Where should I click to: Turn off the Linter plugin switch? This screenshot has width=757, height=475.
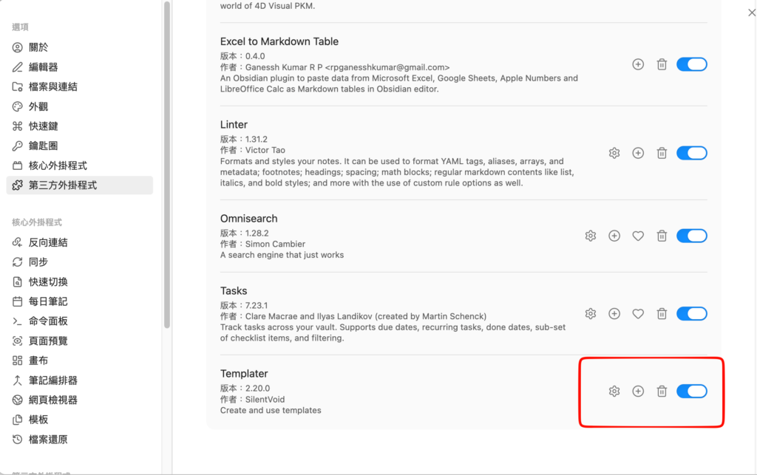pyautogui.click(x=692, y=153)
